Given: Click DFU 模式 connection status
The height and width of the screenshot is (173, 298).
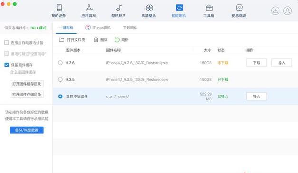Looking at the screenshot, I should (38, 28).
